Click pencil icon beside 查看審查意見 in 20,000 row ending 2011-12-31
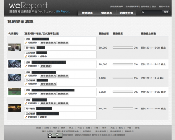Image resolution: width=175 pixels, height=140 pixels. point(26,43)
